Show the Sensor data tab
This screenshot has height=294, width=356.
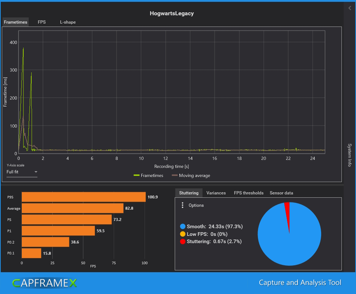pos(281,193)
